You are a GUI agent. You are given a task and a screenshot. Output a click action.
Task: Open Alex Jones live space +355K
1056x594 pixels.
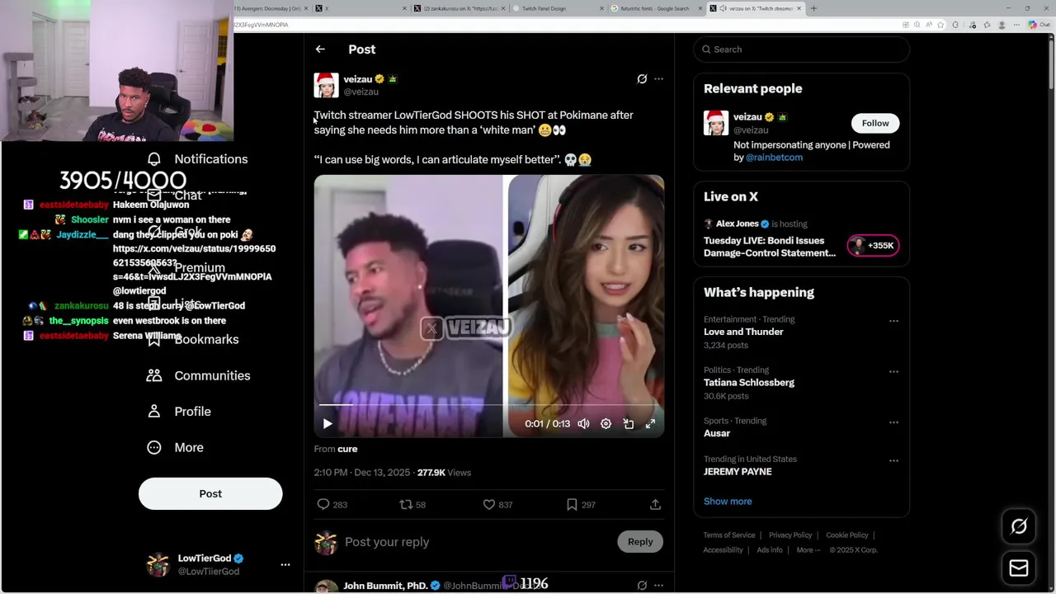[873, 245]
